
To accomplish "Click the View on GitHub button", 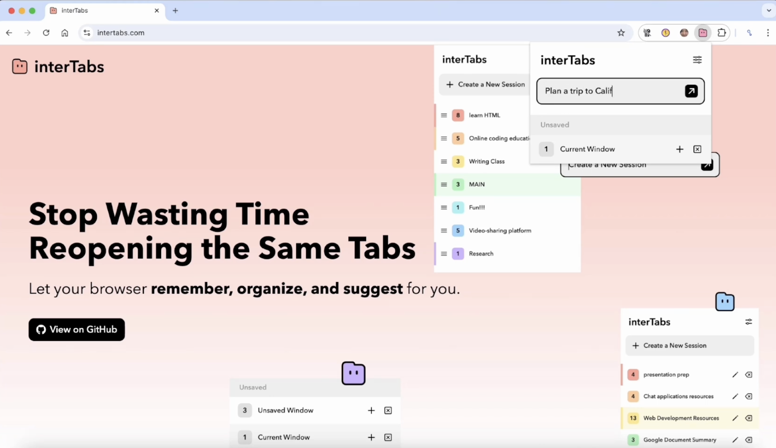I will pyautogui.click(x=77, y=330).
